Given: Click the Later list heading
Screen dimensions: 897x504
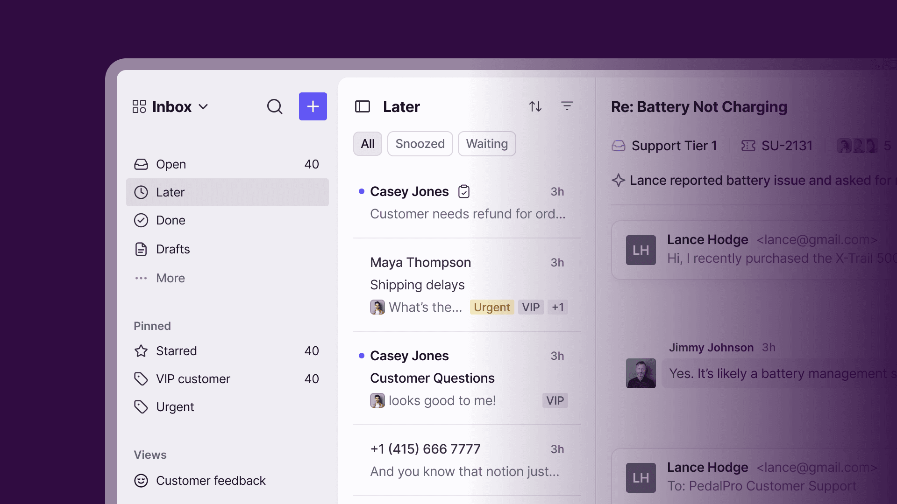Looking at the screenshot, I should coord(401,107).
